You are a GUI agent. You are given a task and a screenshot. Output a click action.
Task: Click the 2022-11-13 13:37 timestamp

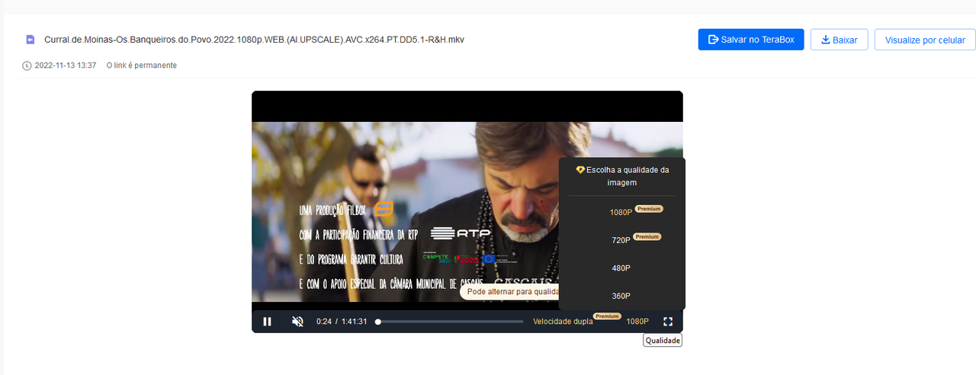[66, 66]
